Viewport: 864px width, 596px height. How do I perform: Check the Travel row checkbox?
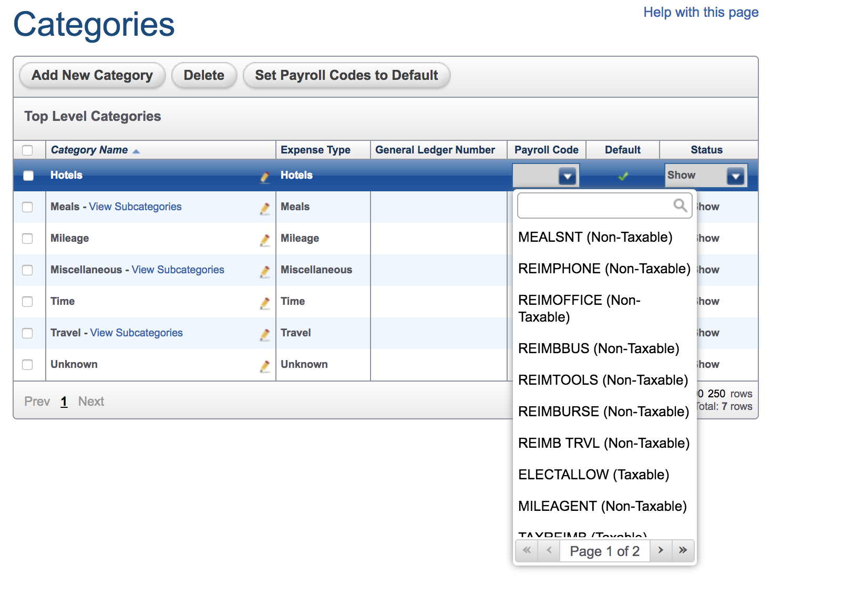click(x=27, y=333)
